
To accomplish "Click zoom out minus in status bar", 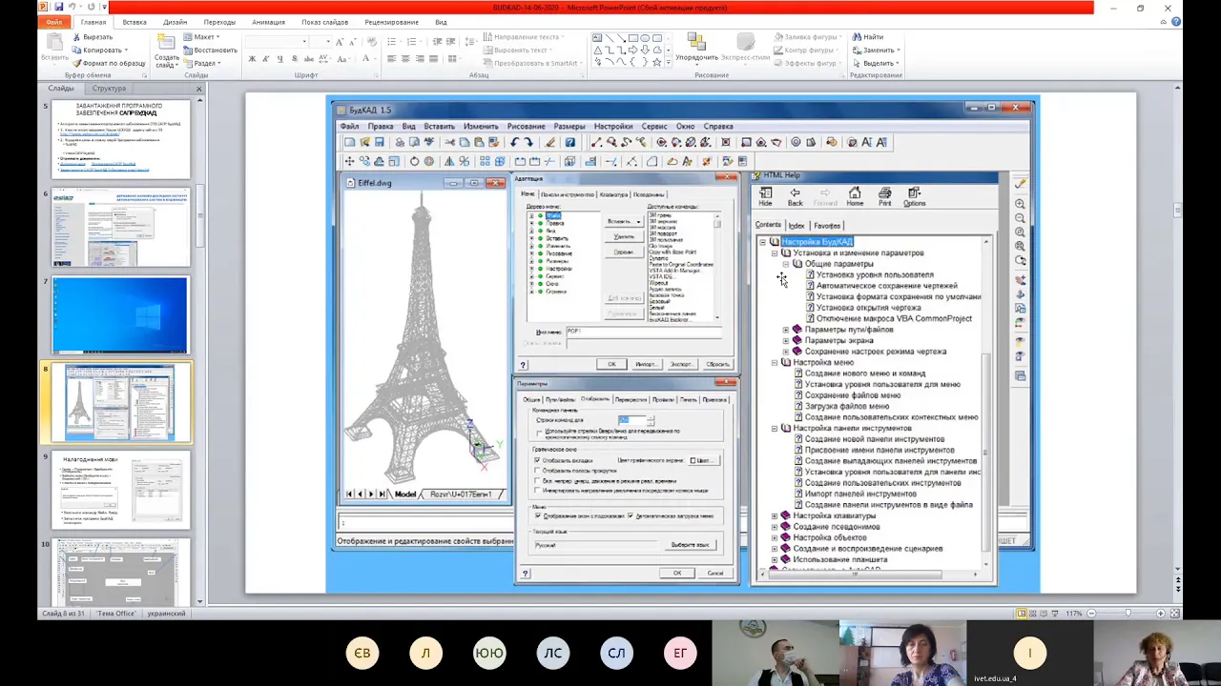I will pyautogui.click(x=1091, y=614).
